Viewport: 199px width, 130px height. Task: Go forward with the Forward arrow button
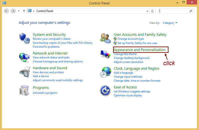pyautogui.click(x=13, y=11)
